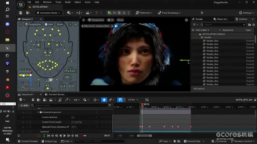Select DOTIS_BTS02 (Editor) in the Outliner
This screenshot has height=144, width=257.
coord(213,34)
